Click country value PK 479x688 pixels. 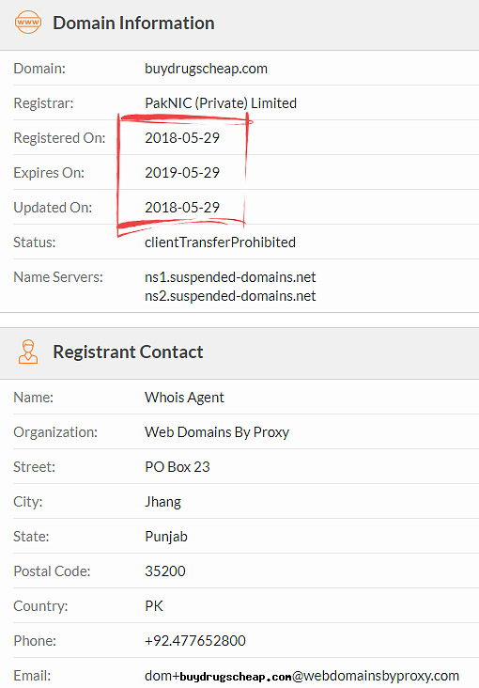click(154, 606)
